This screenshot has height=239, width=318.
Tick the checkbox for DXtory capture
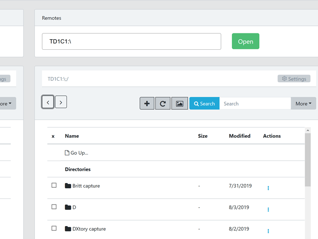54,228
